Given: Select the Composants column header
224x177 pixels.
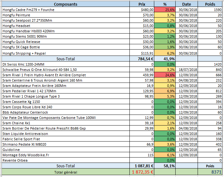Looking at the screenshot, I should [66, 4].
